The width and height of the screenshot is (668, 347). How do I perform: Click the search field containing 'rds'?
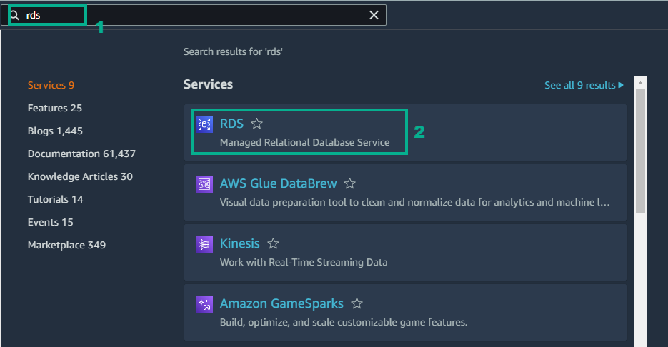[x=194, y=15]
